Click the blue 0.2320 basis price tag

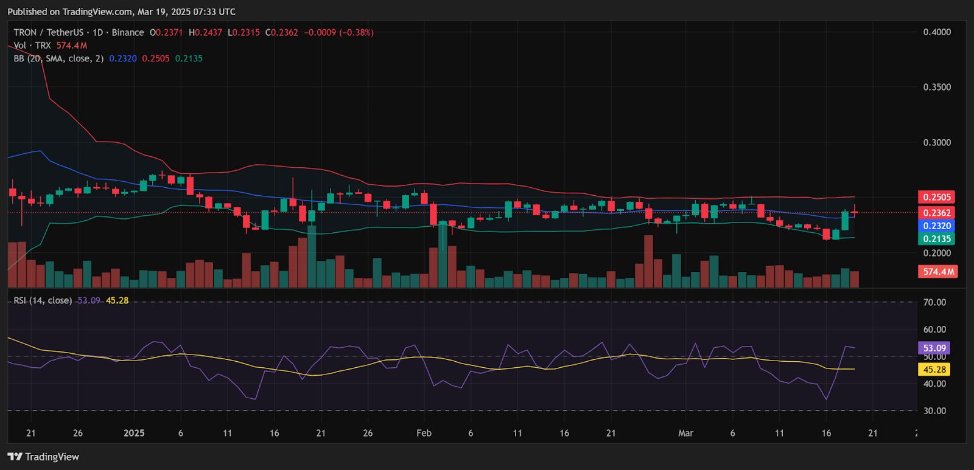[937, 226]
